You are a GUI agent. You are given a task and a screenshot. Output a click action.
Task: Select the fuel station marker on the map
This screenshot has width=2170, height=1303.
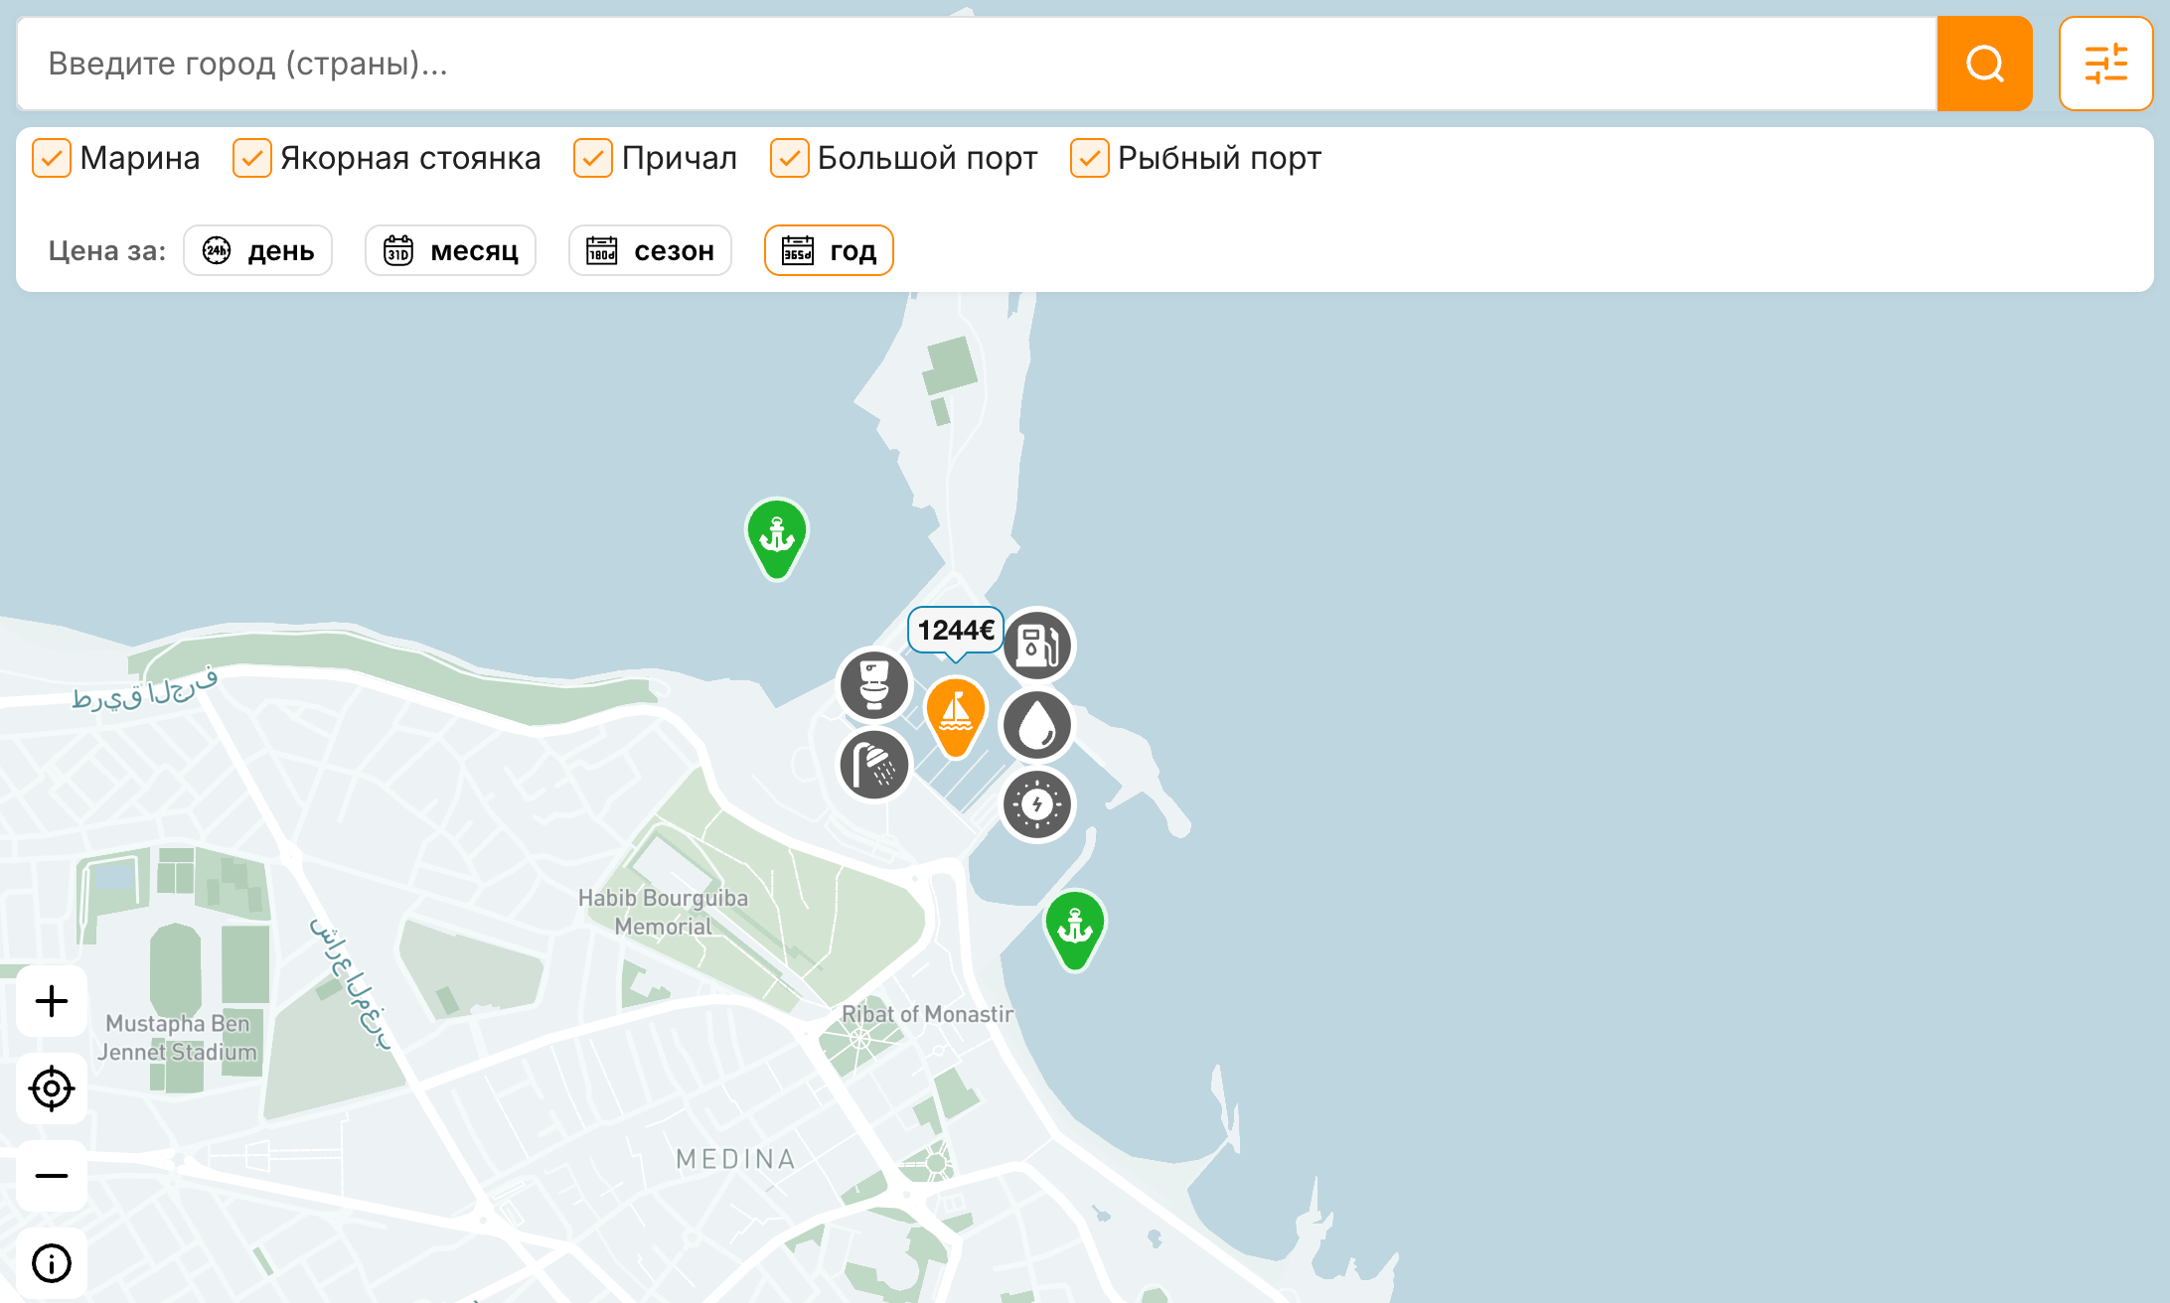1037,646
